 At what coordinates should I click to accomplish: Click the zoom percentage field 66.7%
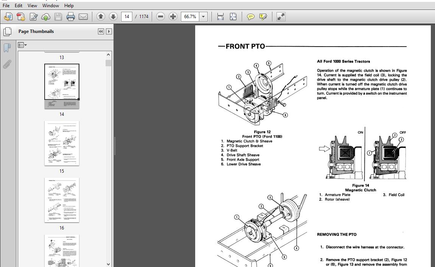pos(190,17)
